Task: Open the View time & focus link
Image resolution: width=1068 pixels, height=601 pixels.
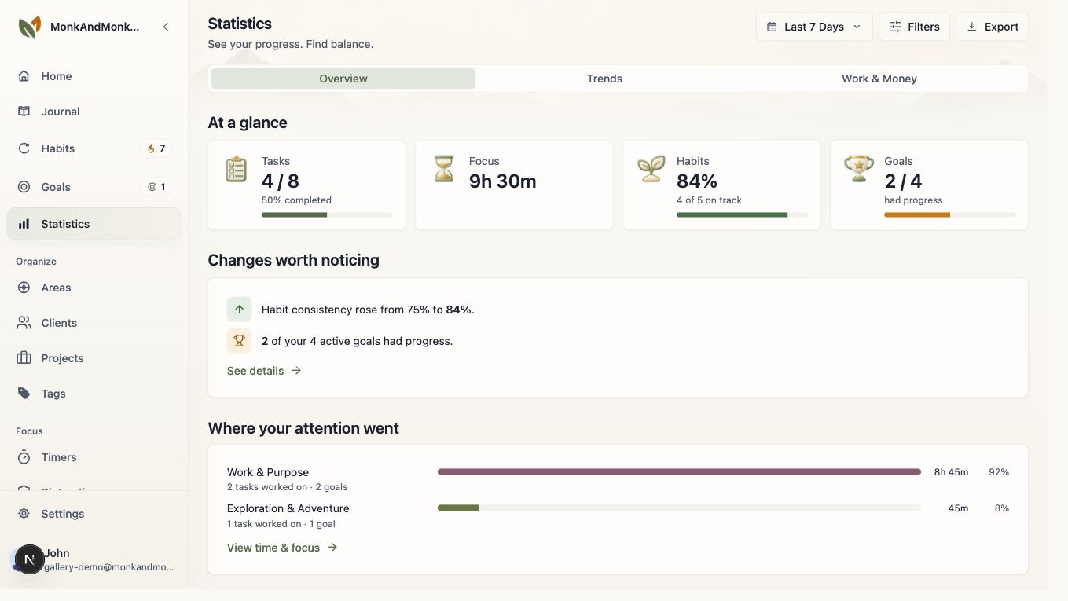Action: click(x=282, y=548)
